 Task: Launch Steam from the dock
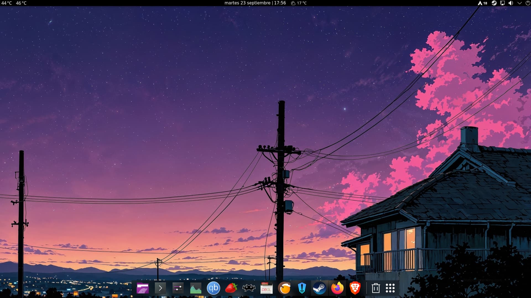click(319, 288)
